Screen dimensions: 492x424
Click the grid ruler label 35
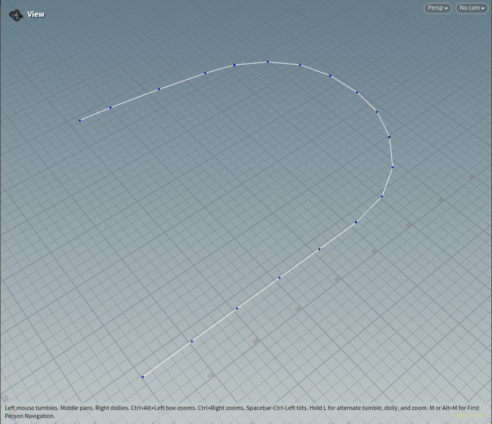tap(375, 251)
